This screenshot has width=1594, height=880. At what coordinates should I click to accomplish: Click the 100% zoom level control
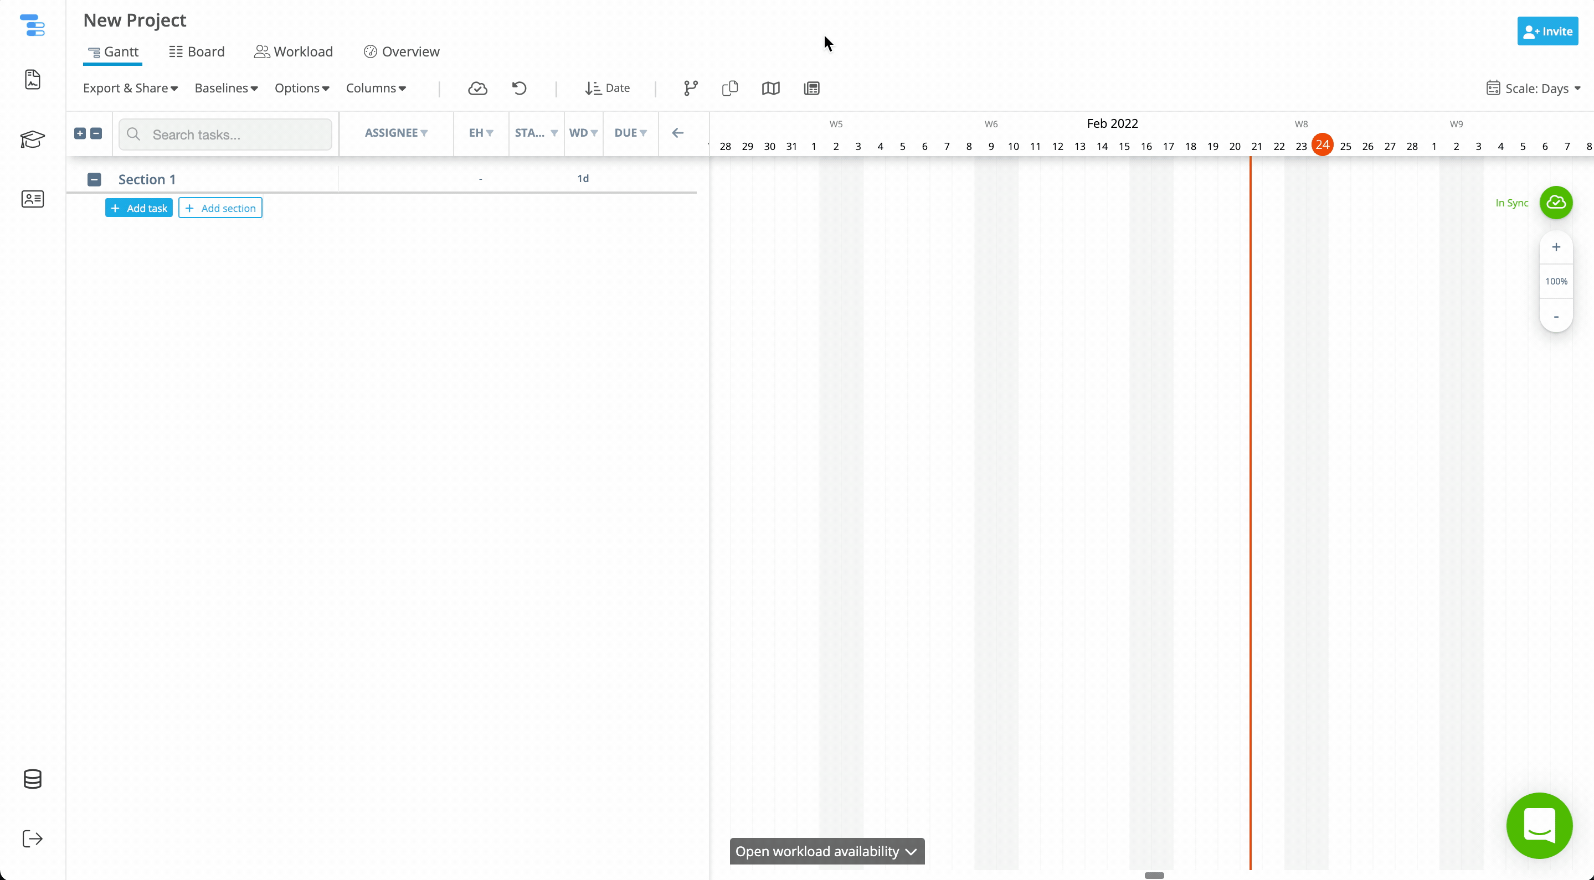(x=1556, y=281)
